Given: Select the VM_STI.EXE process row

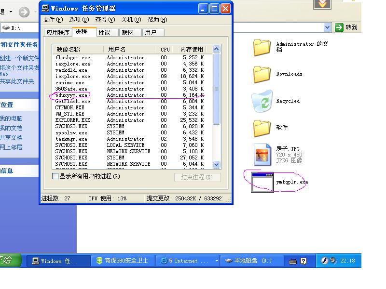Looking at the screenshot, I should click(x=132, y=114).
